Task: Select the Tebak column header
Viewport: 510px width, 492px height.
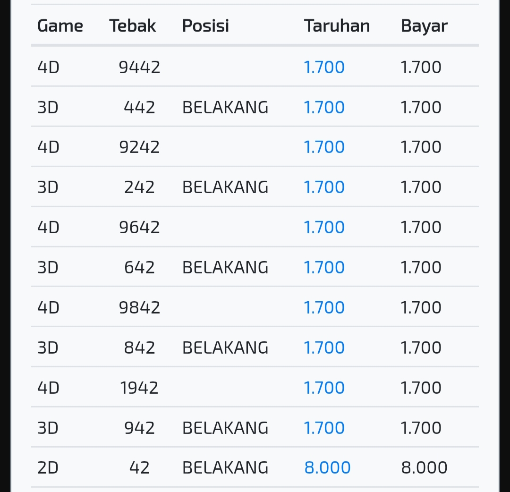Action: [x=133, y=26]
